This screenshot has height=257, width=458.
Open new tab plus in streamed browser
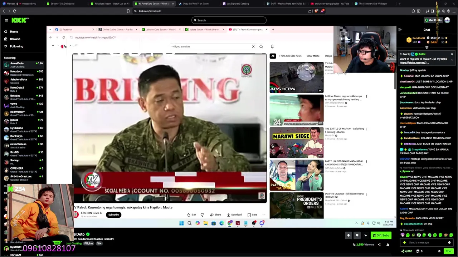273,30
